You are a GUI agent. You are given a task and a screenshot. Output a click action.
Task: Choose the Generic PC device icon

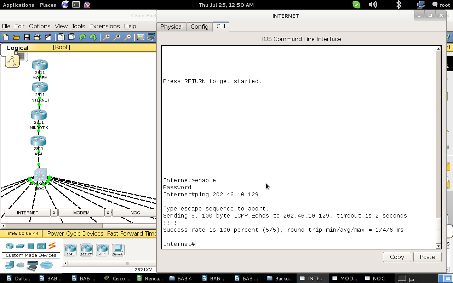click(118, 250)
